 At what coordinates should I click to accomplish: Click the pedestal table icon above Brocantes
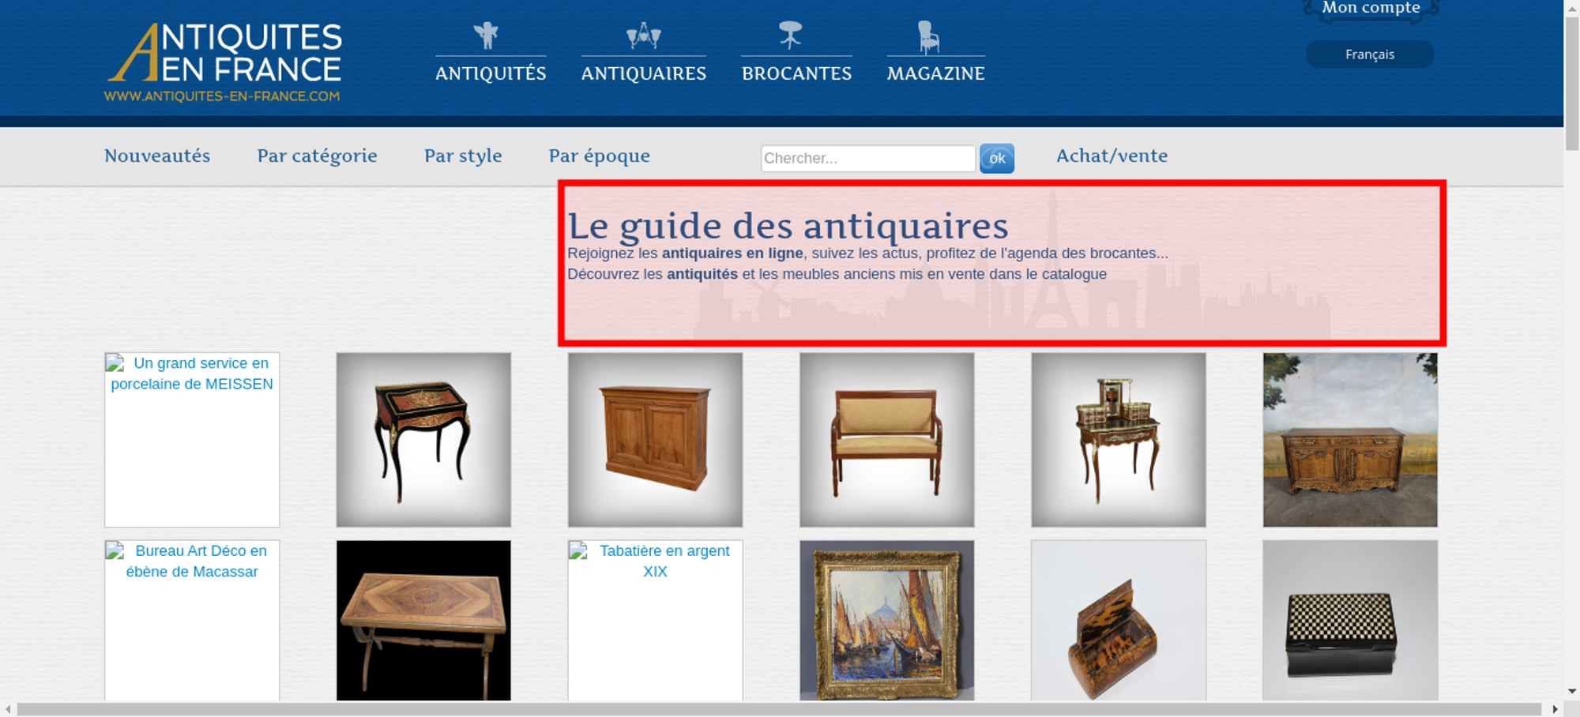[790, 36]
